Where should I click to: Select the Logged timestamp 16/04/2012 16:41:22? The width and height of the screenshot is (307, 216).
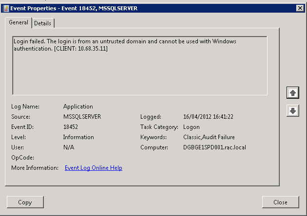[x=208, y=117]
